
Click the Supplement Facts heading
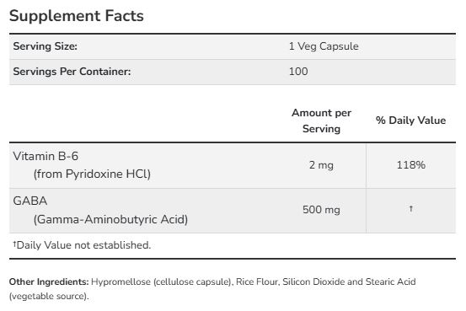tap(77, 16)
